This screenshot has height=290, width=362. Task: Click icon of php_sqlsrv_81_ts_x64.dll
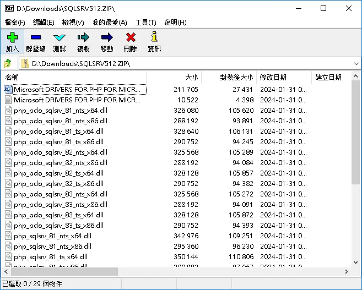tap(8, 256)
